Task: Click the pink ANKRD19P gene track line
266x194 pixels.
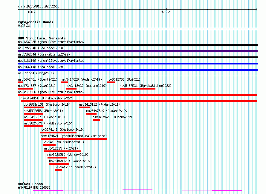Action: pyautogui.click(x=137, y=190)
